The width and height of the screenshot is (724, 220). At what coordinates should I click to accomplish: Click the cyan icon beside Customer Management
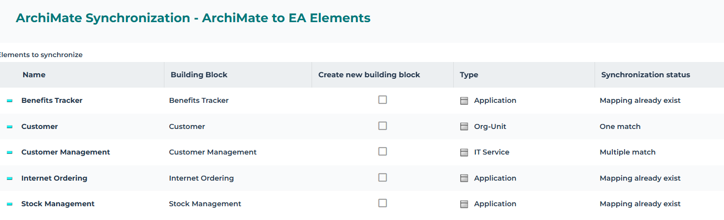coord(9,153)
